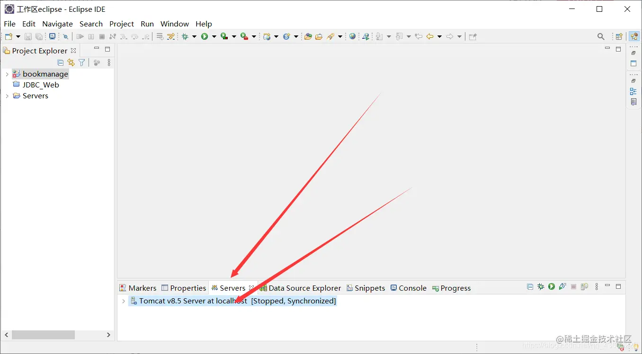Open the Help menu
642x354 pixels.
[204, 24]
